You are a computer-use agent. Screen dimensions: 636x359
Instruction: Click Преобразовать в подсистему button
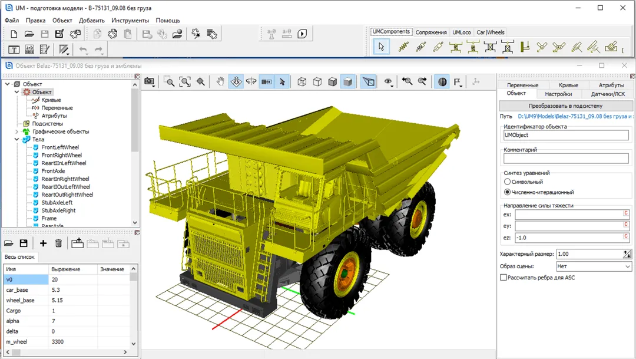(x=565, y=106)
